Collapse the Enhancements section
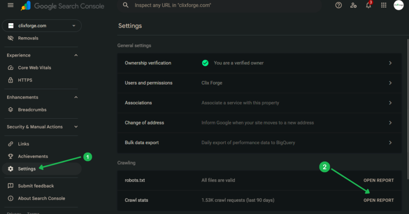This screenshot has height=214, width=409. (x=76, y=97)
